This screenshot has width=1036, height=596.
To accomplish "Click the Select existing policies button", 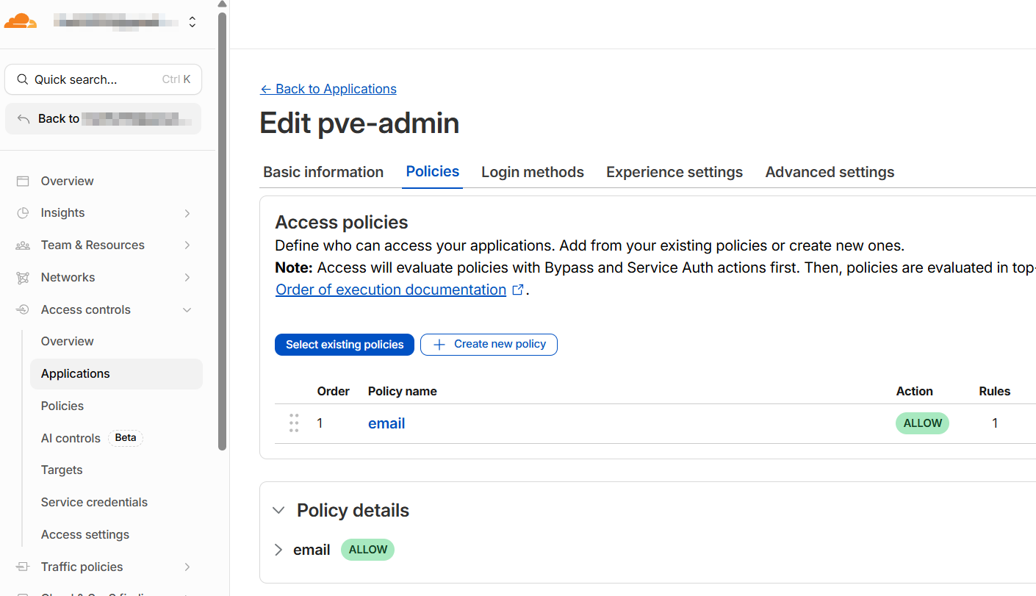I will (345, 345).
